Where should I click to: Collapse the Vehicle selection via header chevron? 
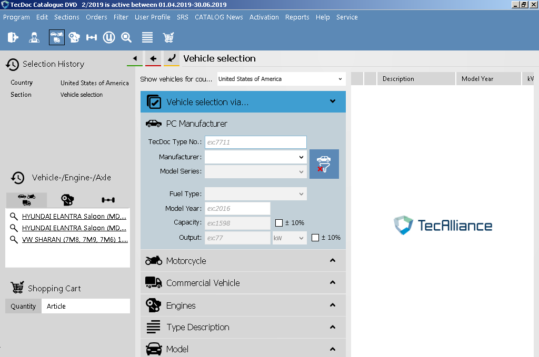[333, 101]
